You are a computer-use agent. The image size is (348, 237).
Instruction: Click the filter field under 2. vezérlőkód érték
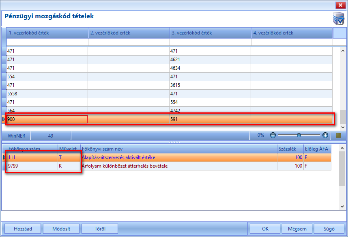tap(129, 42)
